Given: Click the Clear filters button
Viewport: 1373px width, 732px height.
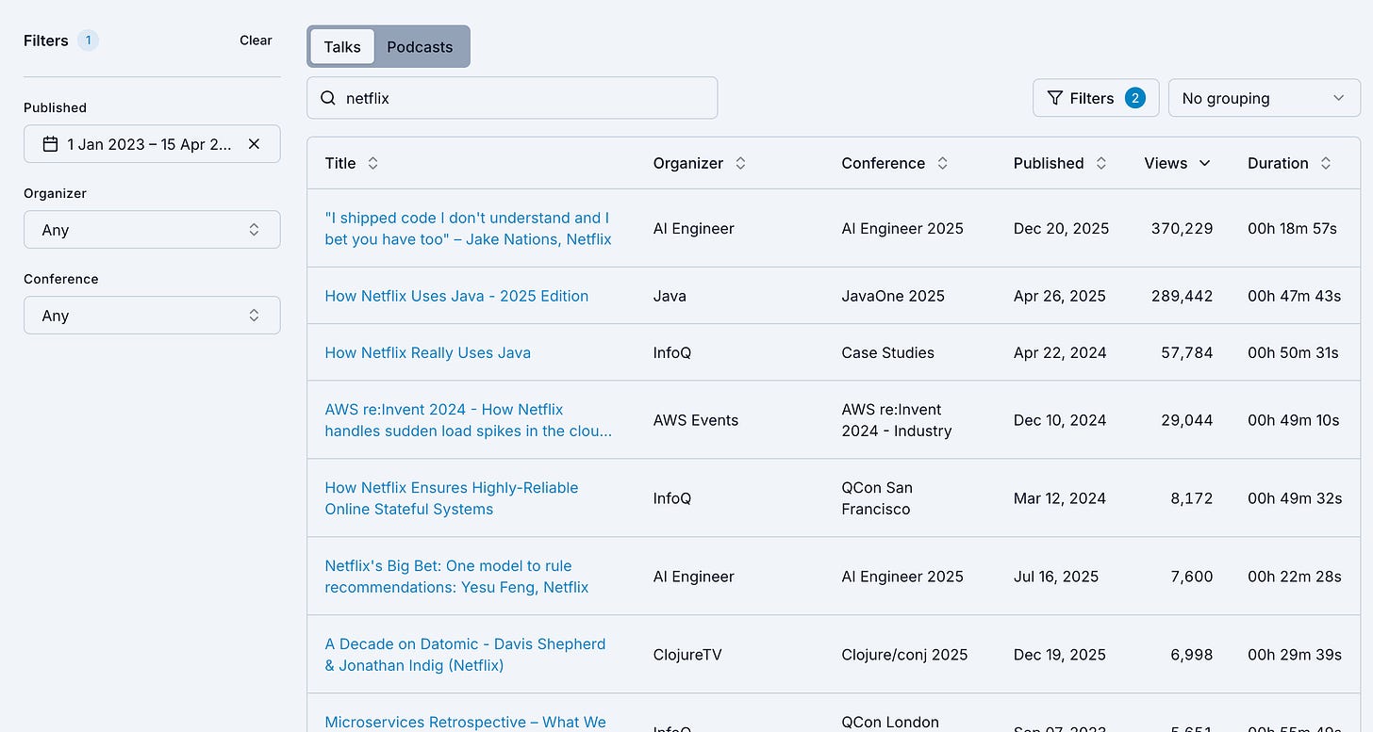Looking at the screenshot, I should click(x=256, y=41).
